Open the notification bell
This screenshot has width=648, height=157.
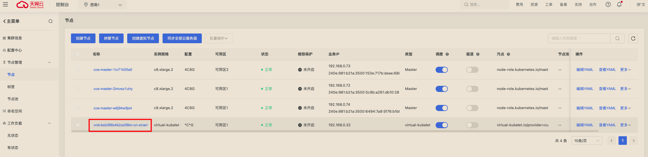(619, 4)
